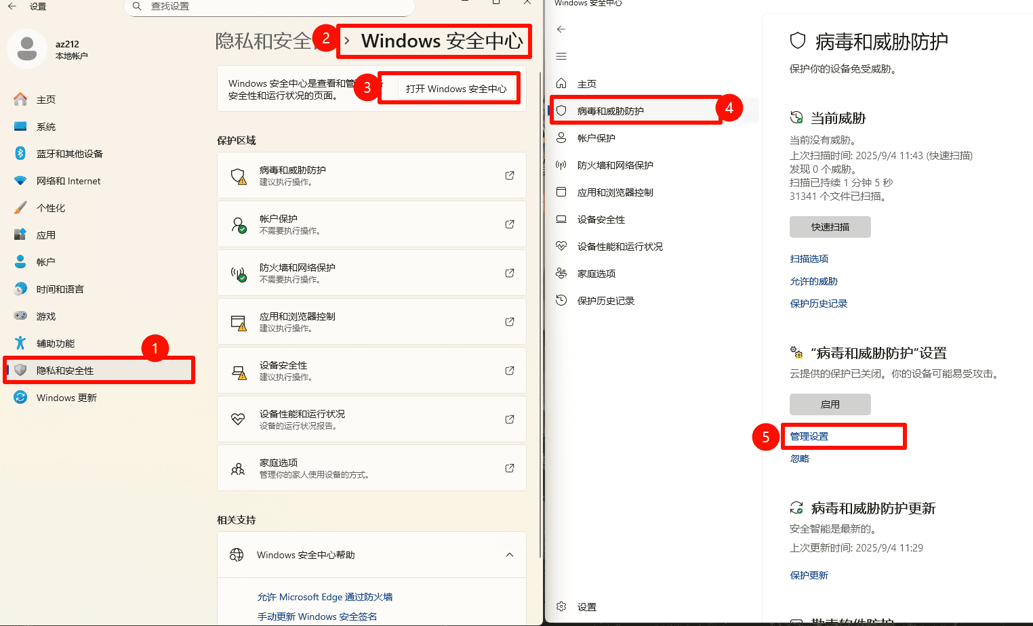Open 手动更新 Windows 安全签名 help link
1033x626 pixels.
tap(317, 617)
